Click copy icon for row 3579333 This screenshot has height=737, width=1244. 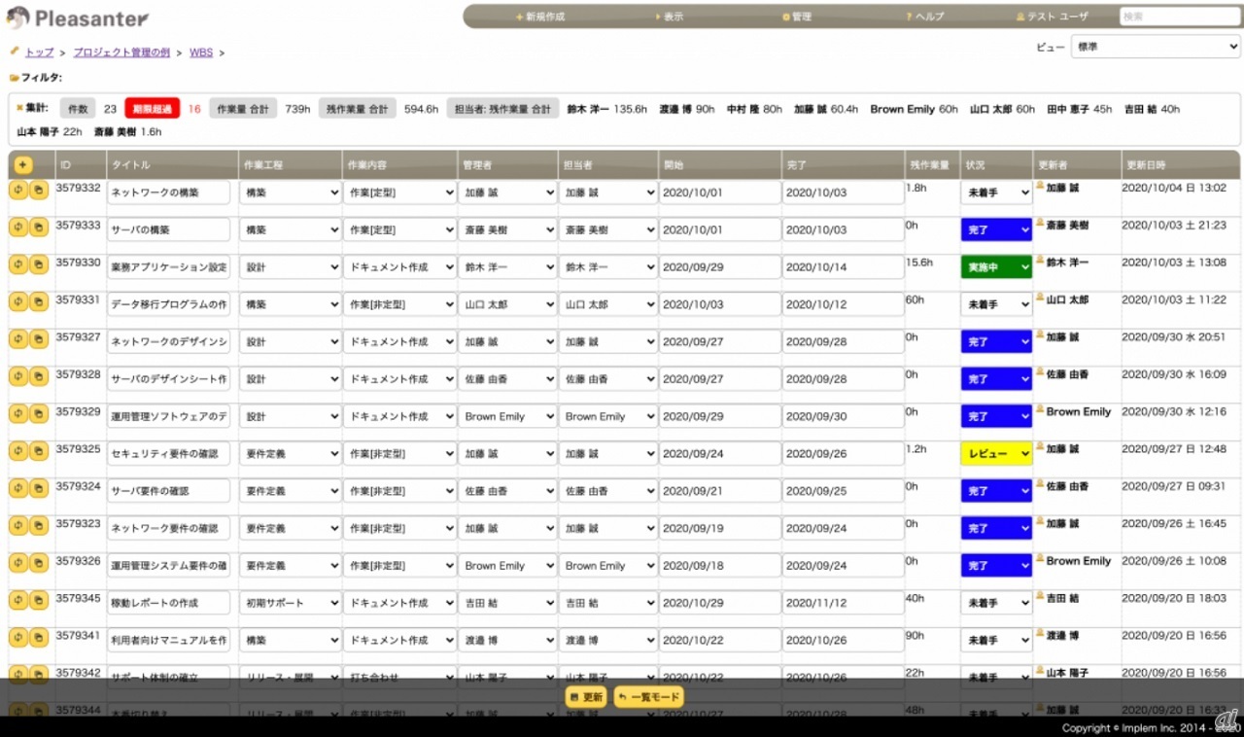pos(38,227)
